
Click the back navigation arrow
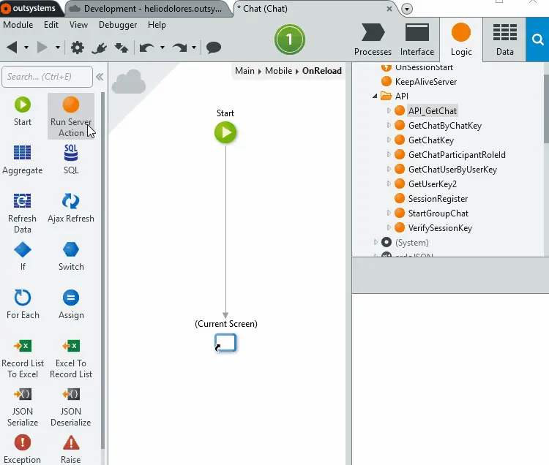click(12, 48)
